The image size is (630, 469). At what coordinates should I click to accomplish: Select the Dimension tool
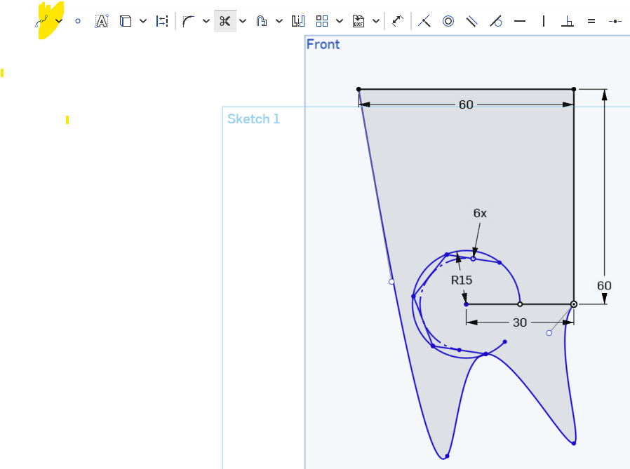pos(398,21)
